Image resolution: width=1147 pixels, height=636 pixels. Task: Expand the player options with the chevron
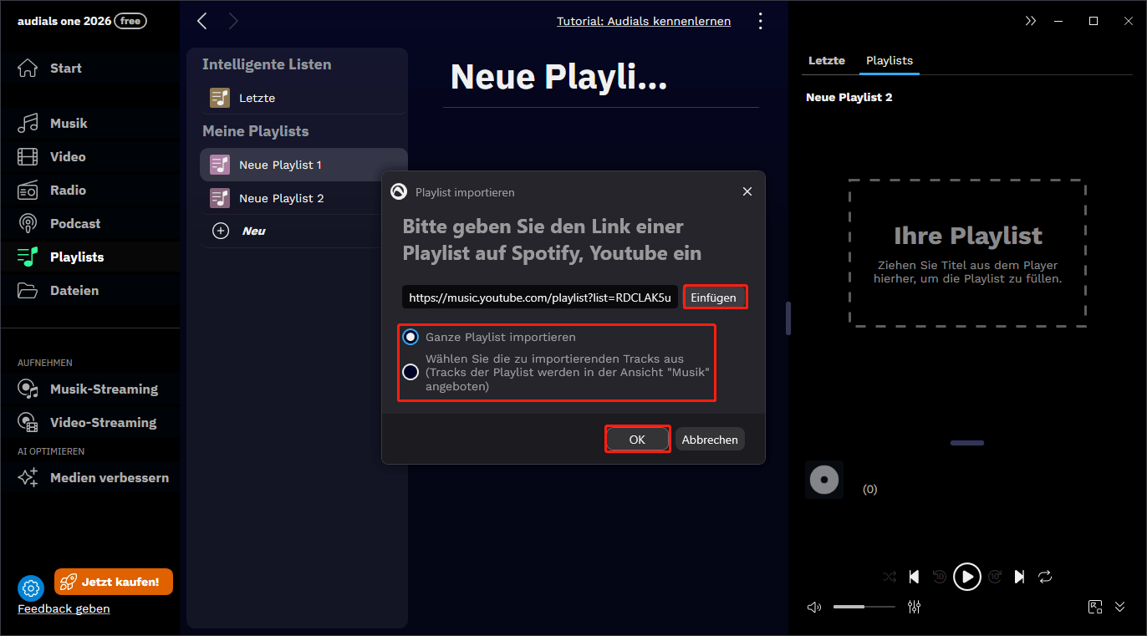(1120, 607)
